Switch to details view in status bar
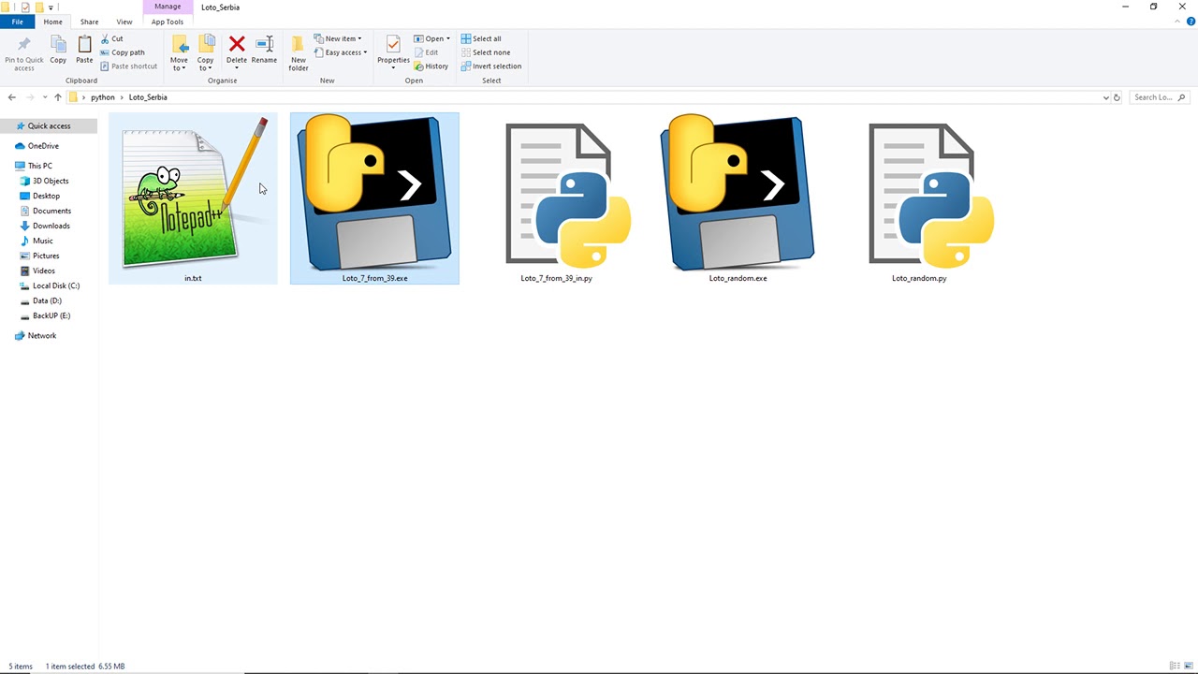Viewport: 1198px width, 674px height. click(1175, 667)
